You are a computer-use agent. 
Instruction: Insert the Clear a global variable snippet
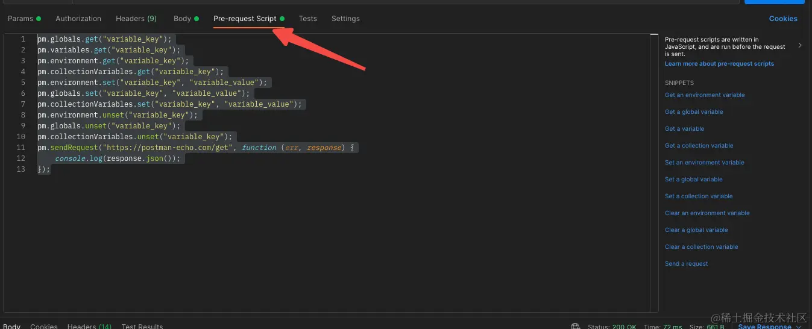pyautogui.click(x=696, y=230)
